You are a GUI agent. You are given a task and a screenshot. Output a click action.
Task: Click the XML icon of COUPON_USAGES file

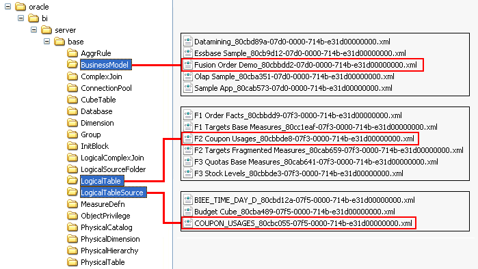click(x=188, y=223)
